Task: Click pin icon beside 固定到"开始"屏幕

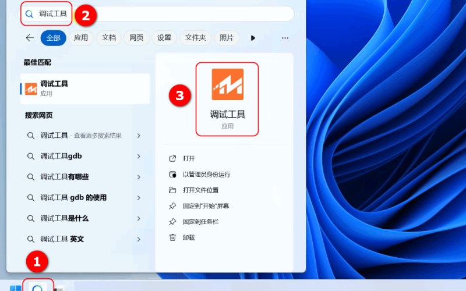Action: [x=172, y=206]
